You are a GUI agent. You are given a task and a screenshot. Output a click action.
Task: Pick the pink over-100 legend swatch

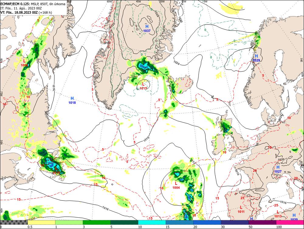290,222
